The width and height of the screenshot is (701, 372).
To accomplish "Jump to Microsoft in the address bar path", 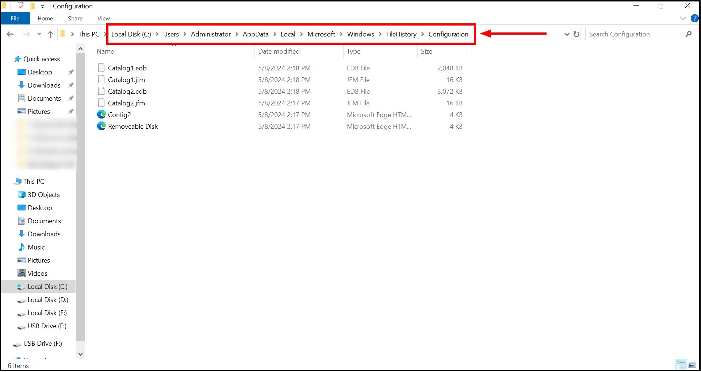I will [x=321, y=34].
